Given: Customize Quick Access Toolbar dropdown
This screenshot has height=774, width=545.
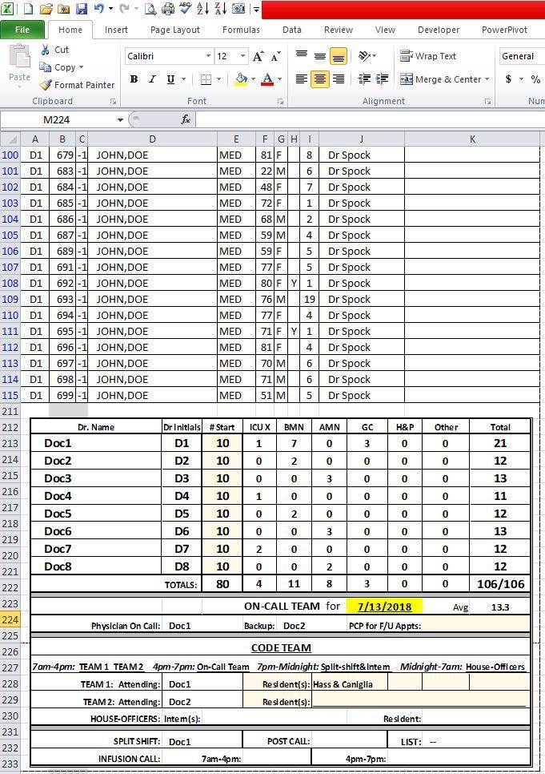Looking at the screenshot, I should (x=256, y=9).
